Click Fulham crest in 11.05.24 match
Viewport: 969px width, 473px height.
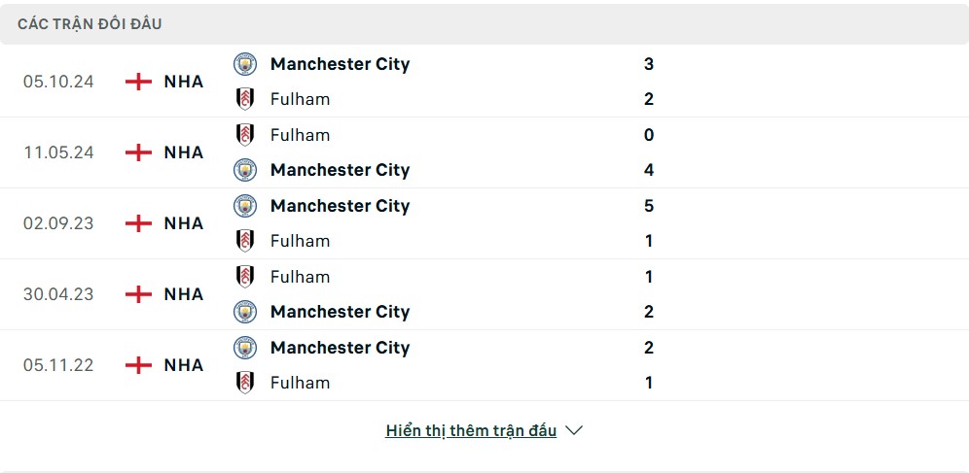(x=245, y=135)
